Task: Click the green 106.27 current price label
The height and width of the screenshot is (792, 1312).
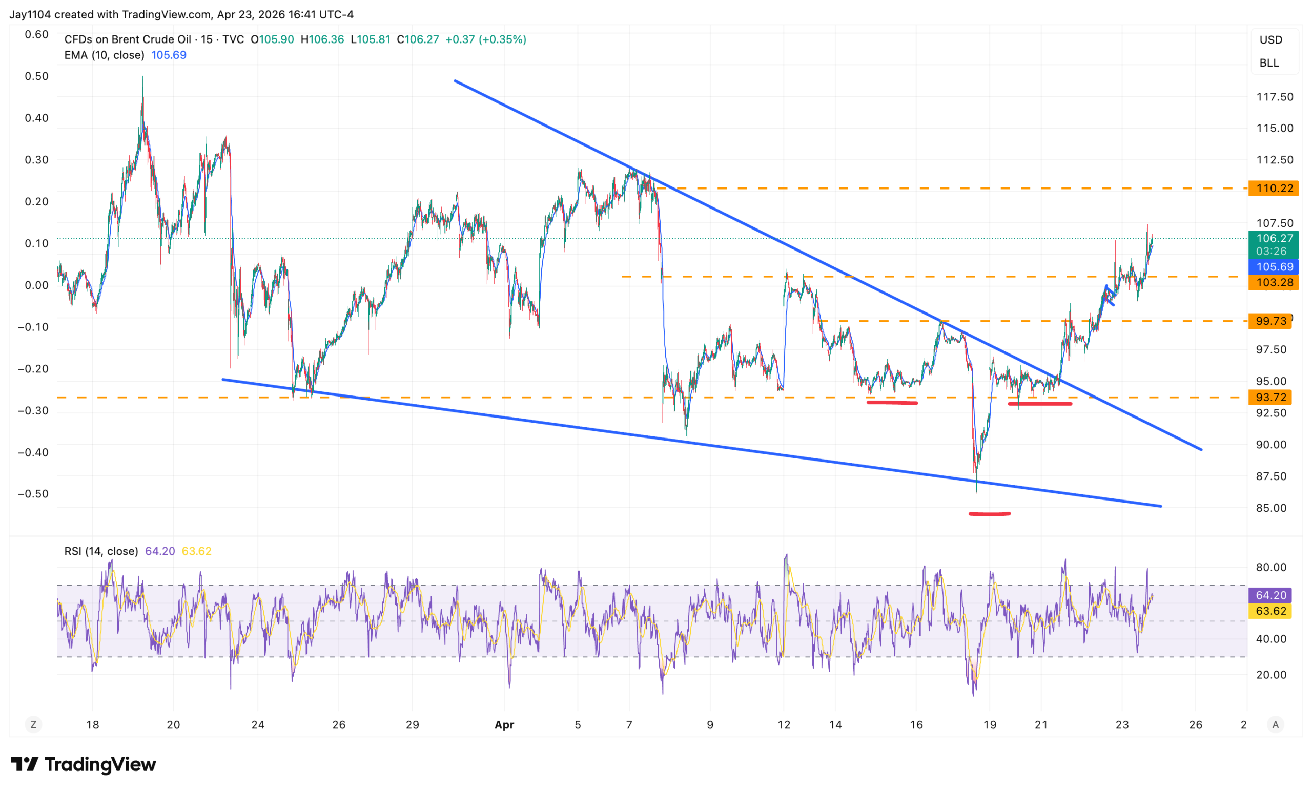Action: [1273, 238]
